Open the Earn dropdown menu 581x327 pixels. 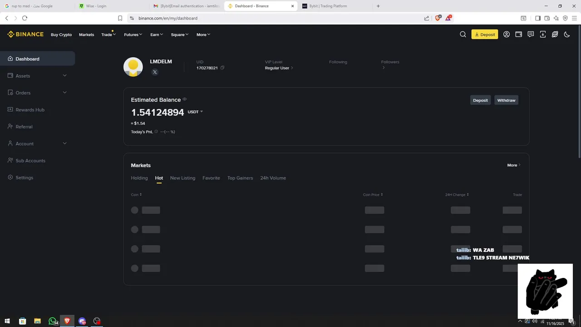pyautogui.click(x=157, y=35)
